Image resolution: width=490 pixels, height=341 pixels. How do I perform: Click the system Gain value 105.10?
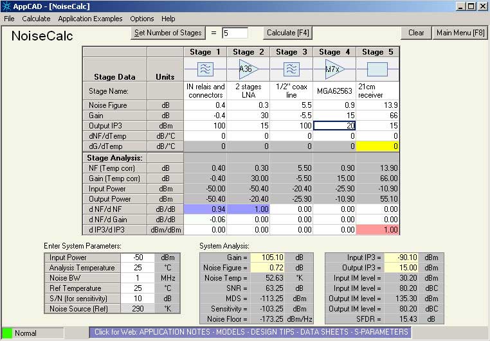point(268,258)
